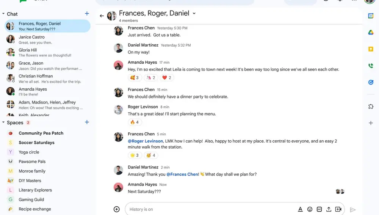Screen dimensions: 379x215
Task: Open Google Tasks side panel icon
Action: [x=371, y=82]
